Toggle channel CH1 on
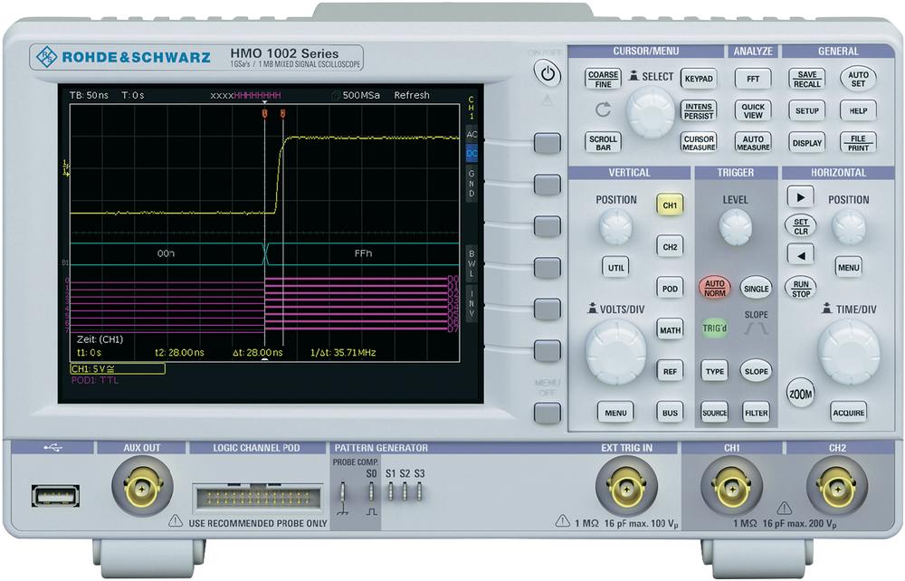Viewport: 905px width, 581px height. click(x=670, y=205)
